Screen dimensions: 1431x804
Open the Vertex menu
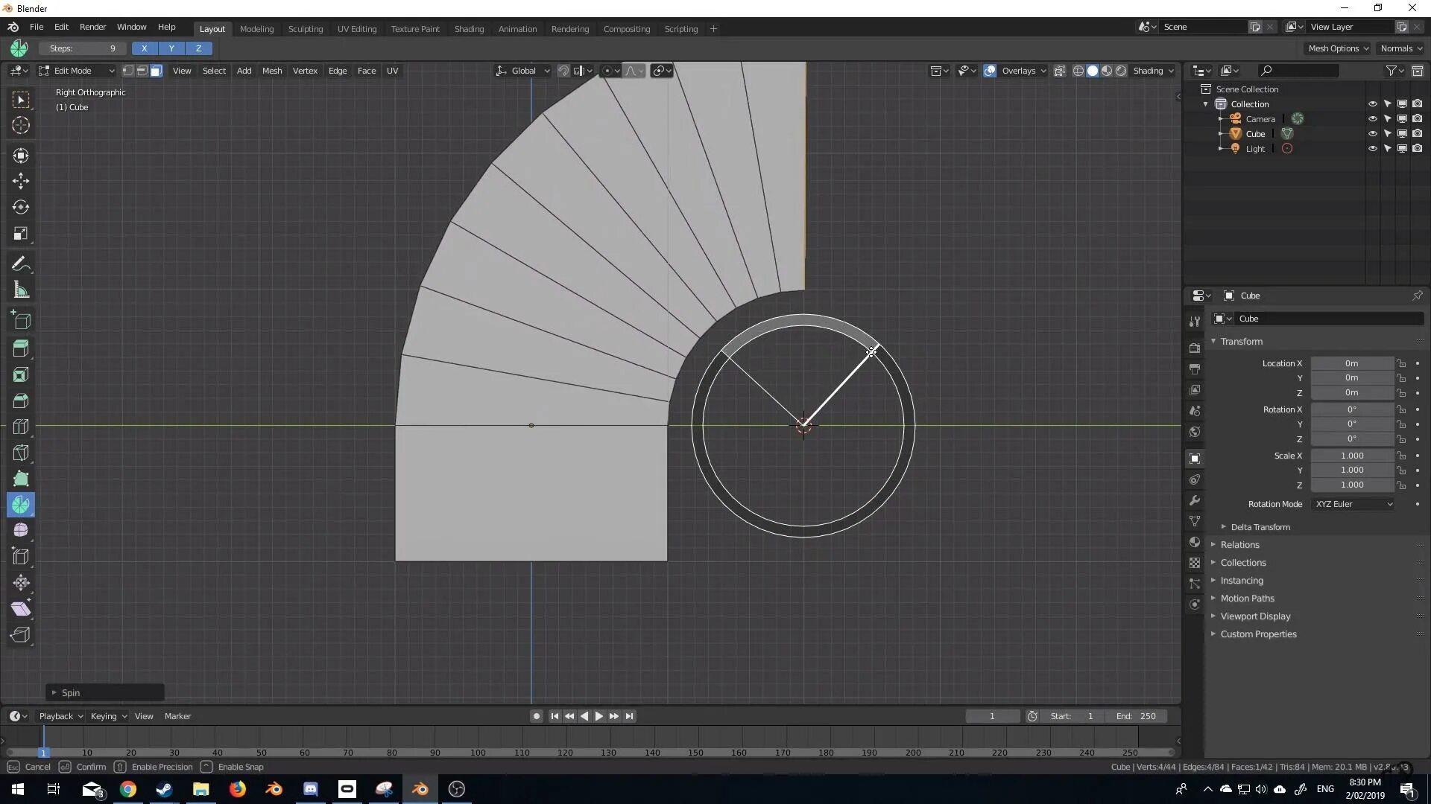pos(305,71)
